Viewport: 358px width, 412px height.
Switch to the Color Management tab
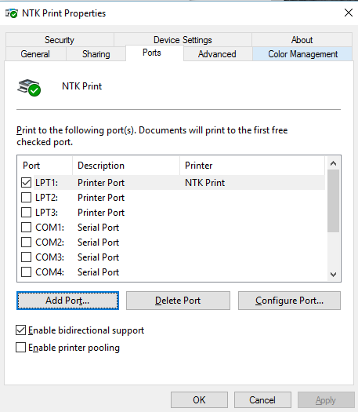pos(302,54)
